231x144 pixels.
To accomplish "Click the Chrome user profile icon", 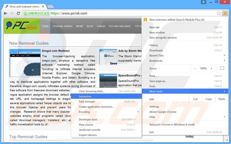I will (204, 2).
